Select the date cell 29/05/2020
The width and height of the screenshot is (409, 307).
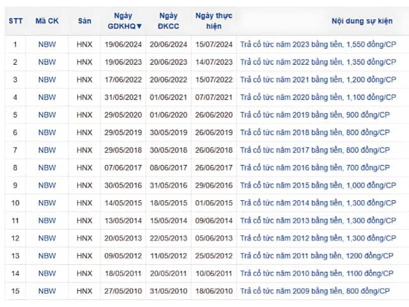(x=123, y=115)
